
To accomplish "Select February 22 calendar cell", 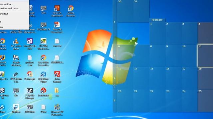I will pyautogui.click(x=157, y=100).
